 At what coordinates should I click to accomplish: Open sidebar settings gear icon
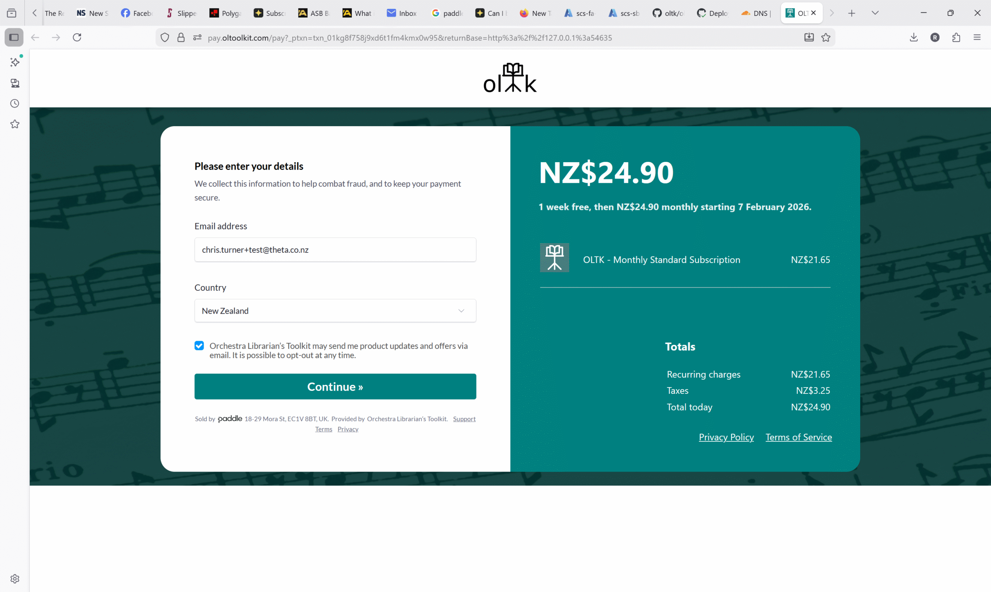[15, 579]
